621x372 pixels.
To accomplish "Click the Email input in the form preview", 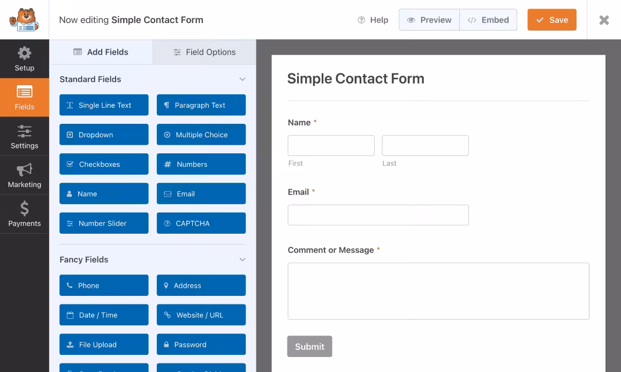I will pyautogui.click(x=378, y=215).
